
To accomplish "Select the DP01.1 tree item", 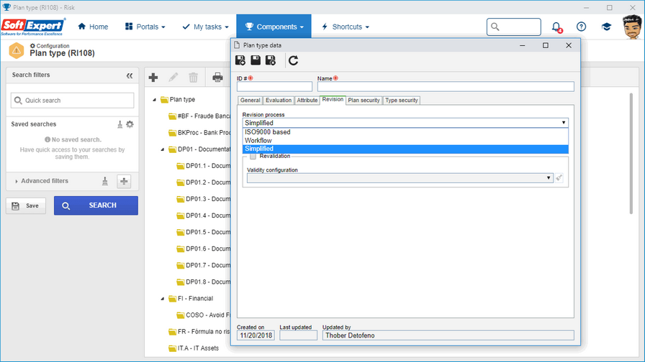I will point(204,166).
